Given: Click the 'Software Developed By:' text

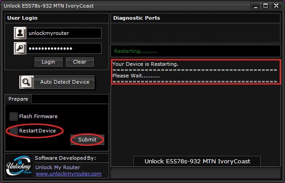Looking at the screenshot, I should [65, 158].
